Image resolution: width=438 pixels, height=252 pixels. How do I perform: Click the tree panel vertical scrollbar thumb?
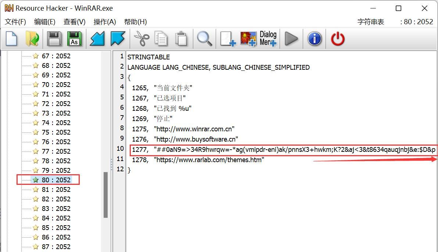point(105,195)
